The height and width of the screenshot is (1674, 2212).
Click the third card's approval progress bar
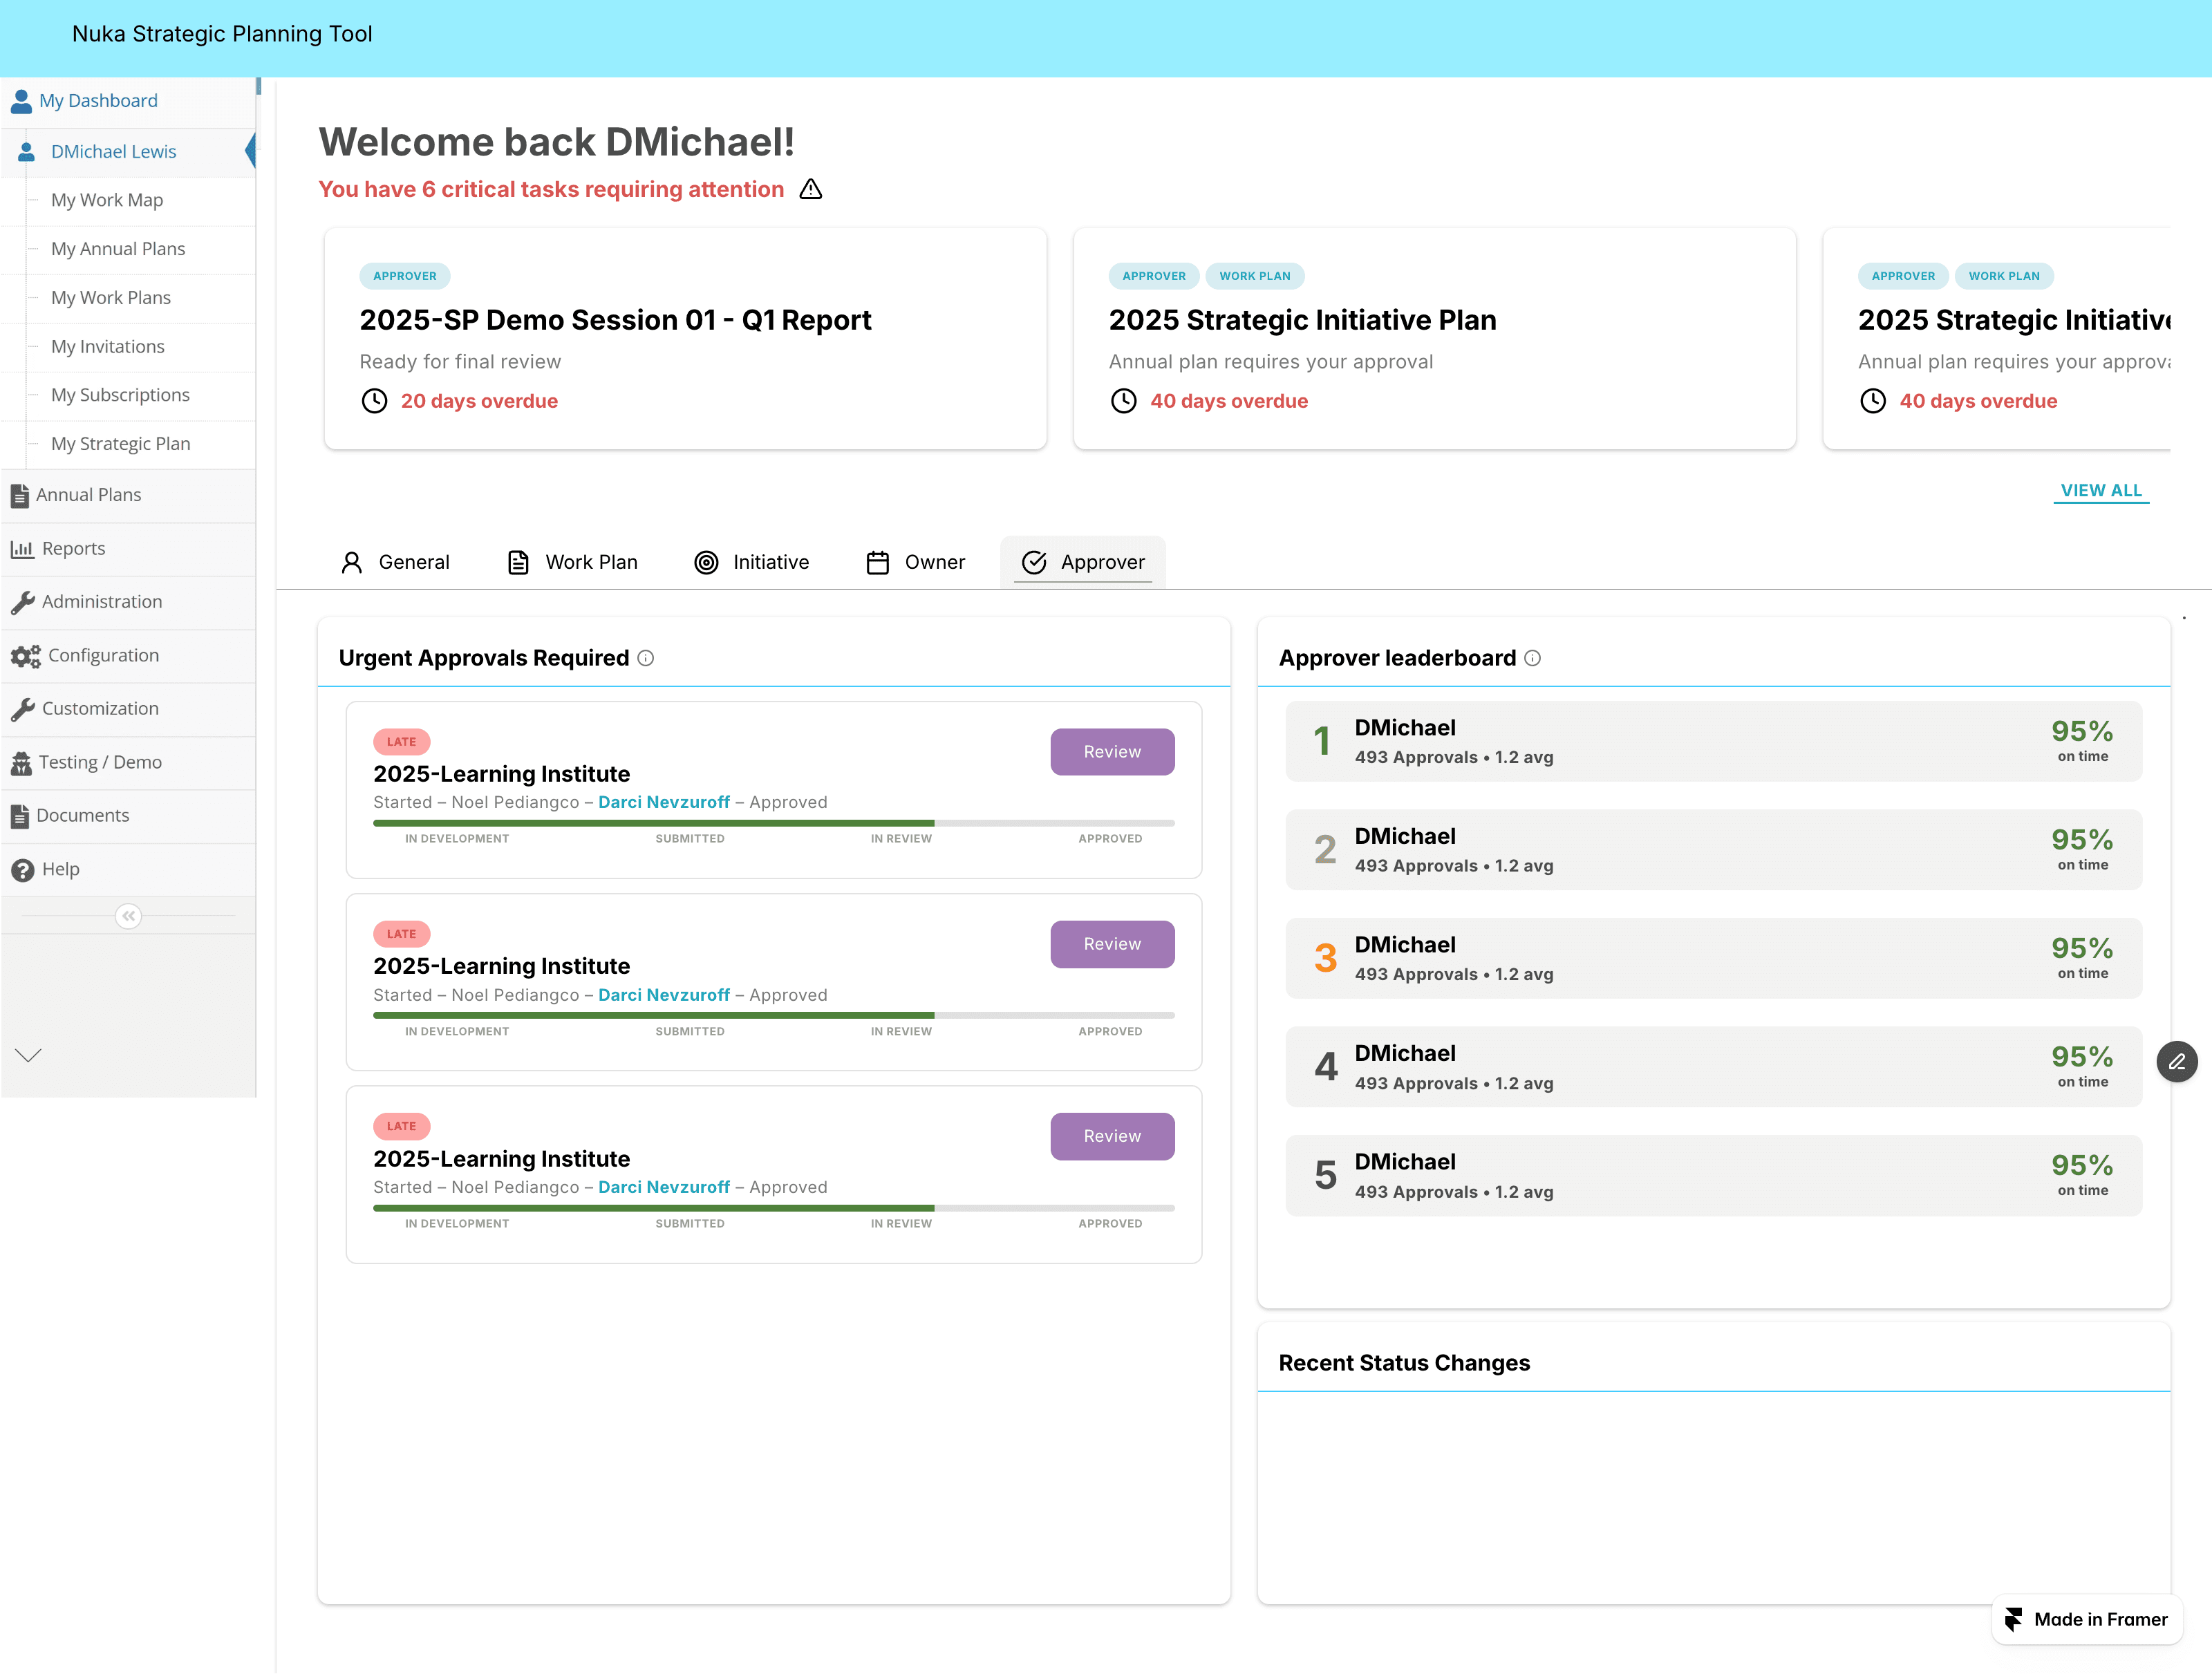coord(773,1208)
